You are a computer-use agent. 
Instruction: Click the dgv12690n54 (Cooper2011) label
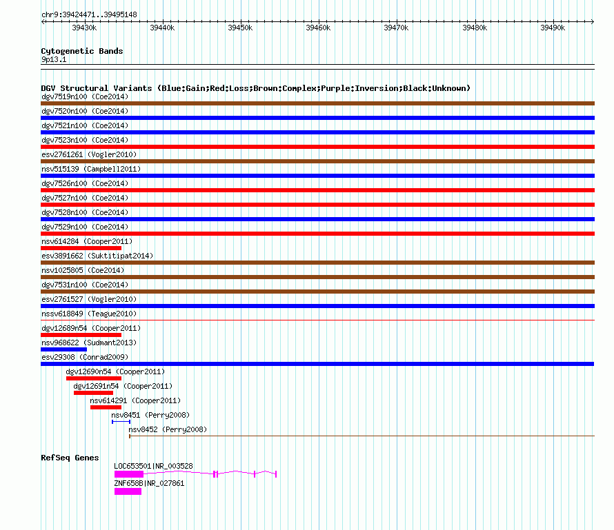[115, 371]
